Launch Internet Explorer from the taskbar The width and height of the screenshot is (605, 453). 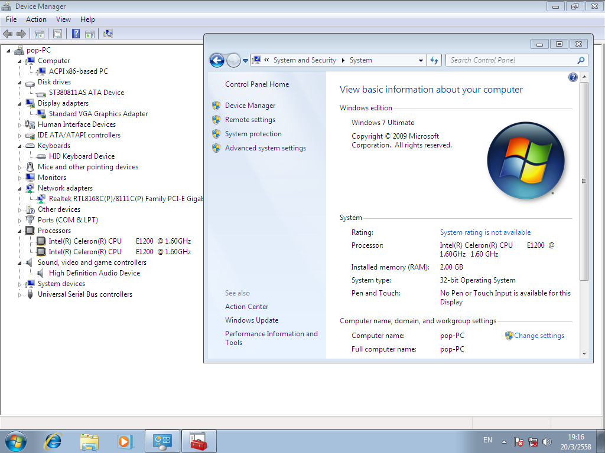coord(53,441)
